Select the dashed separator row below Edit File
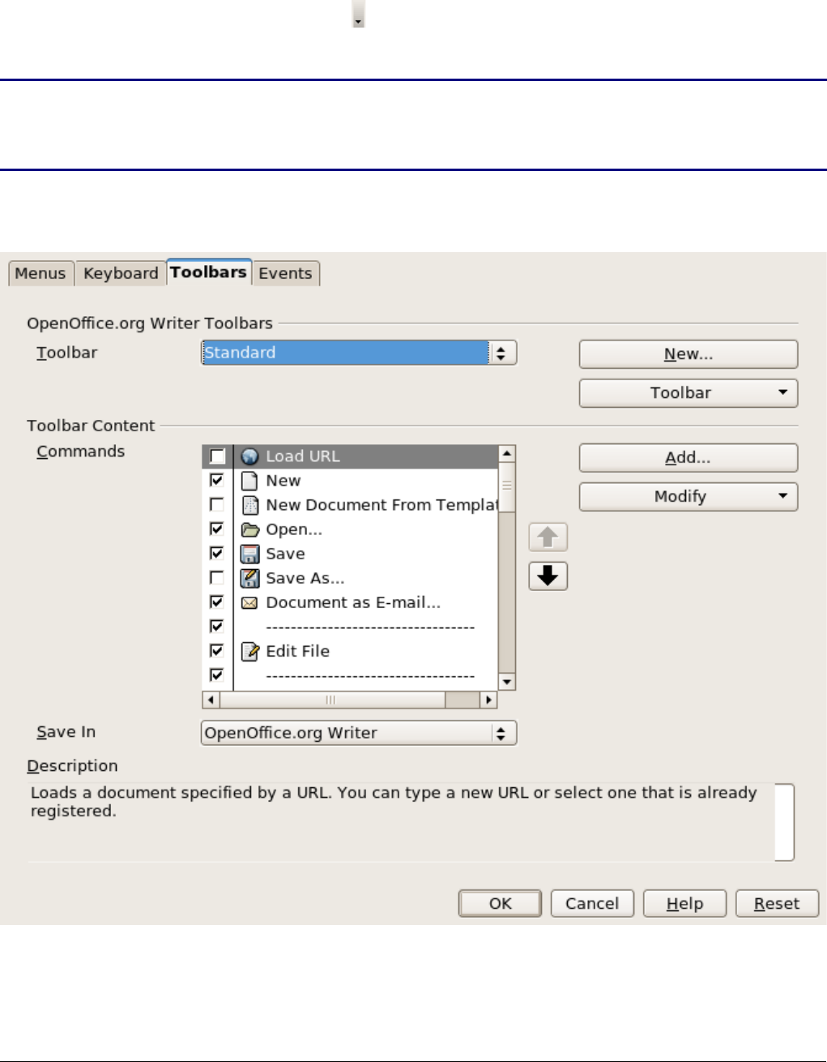Viewport: 827px width, 1062px height. tap(370, 675)
